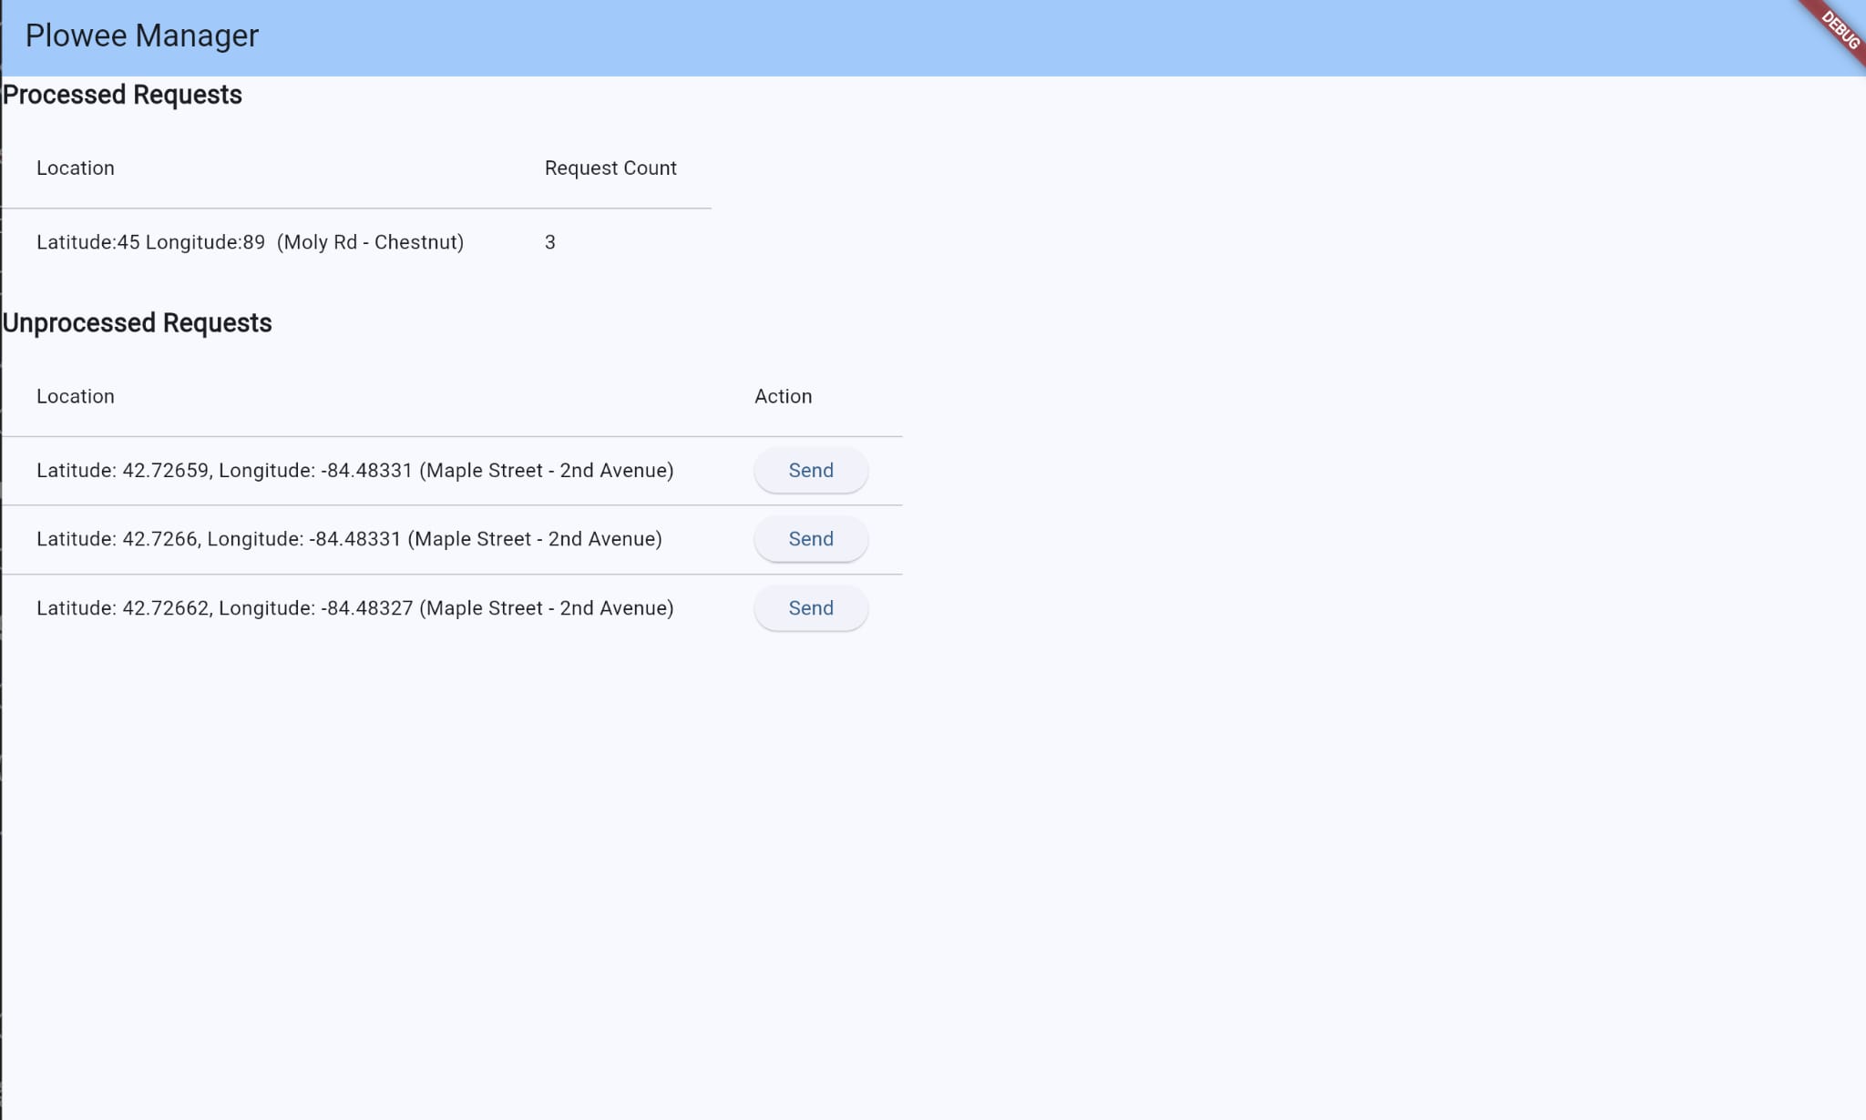
Task: Click the Plowee Manager app title
Action: (x=142, y=36)
